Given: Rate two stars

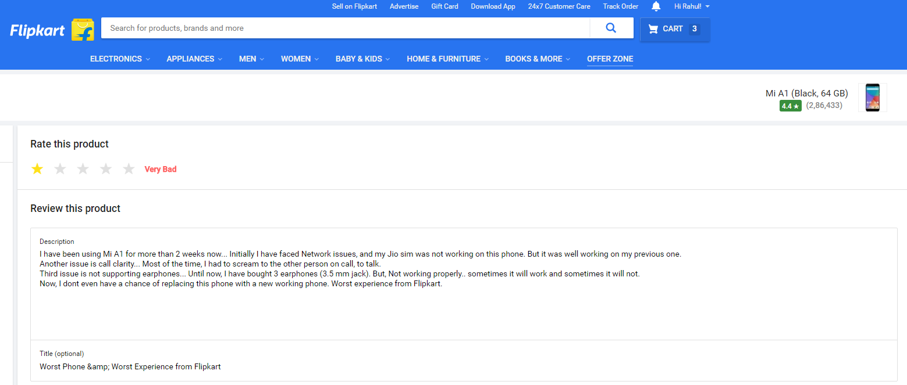Looking at the screenshot, I should (x=60, y=169).
